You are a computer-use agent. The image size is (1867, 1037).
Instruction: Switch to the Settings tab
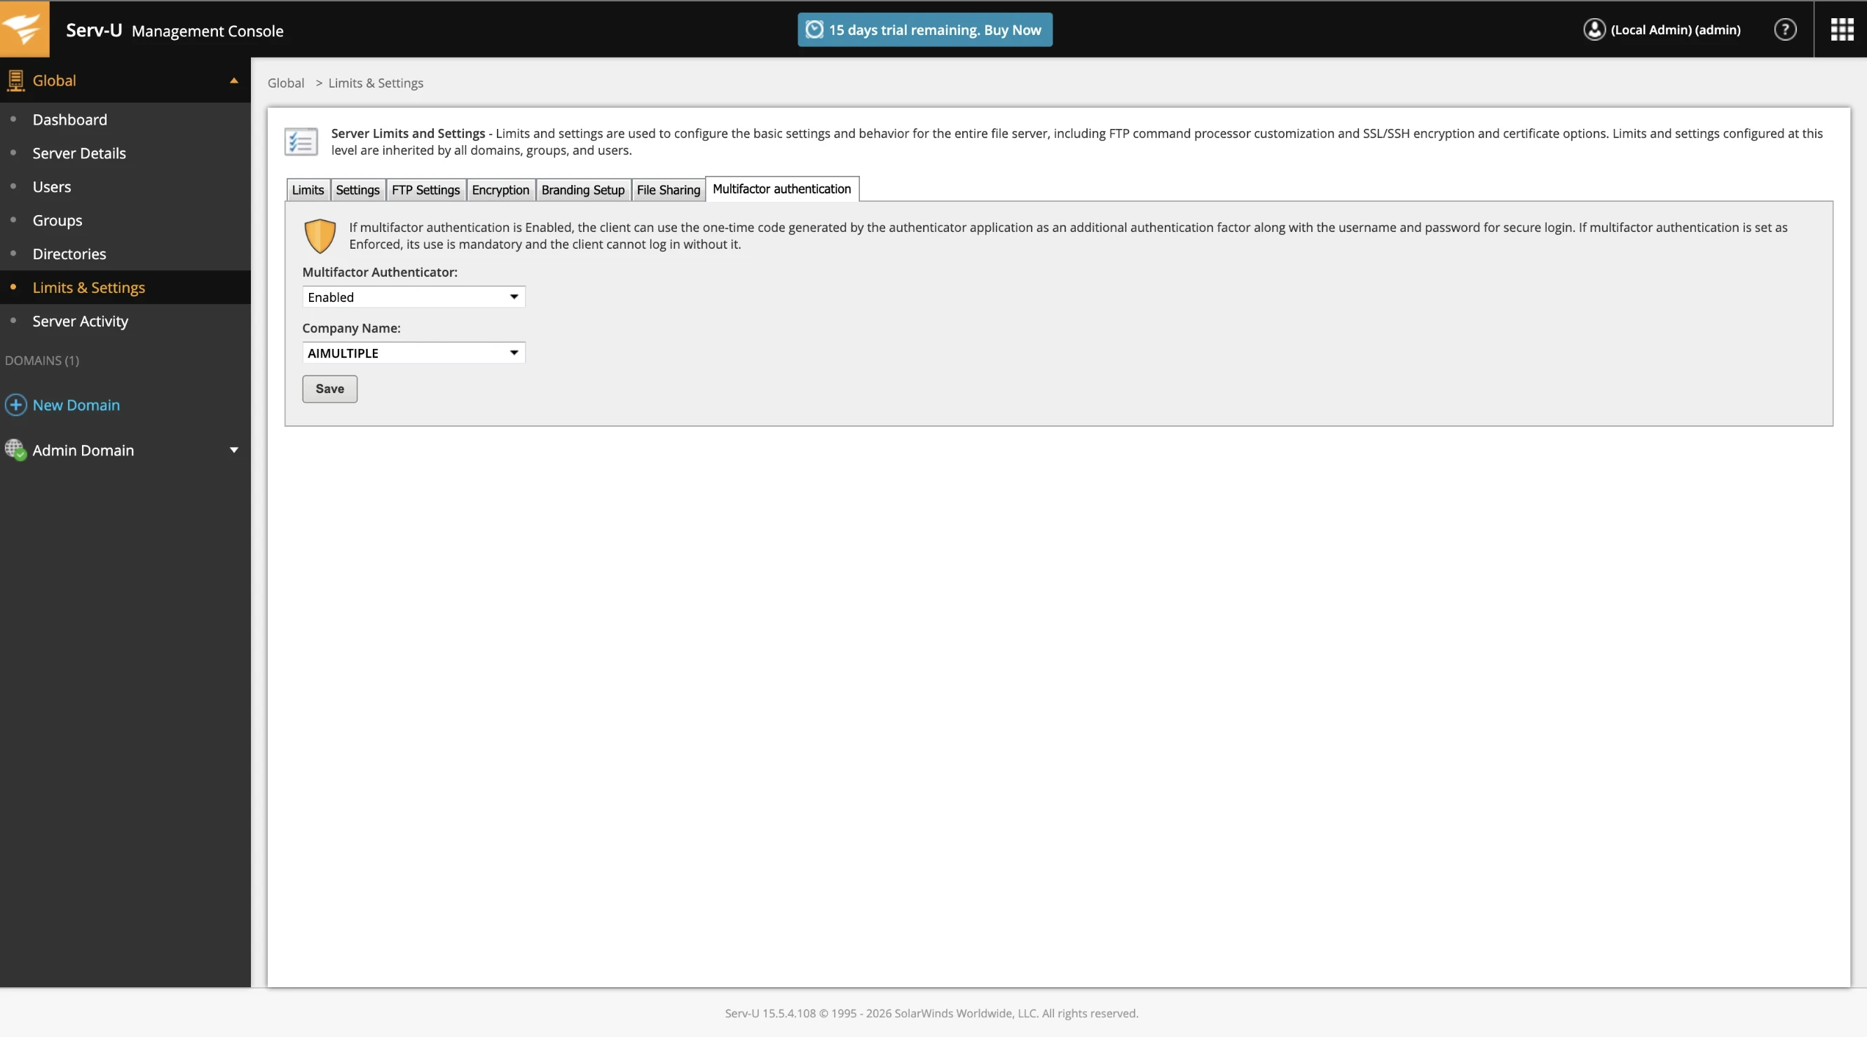point(357,190)
